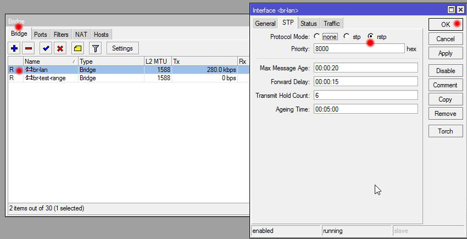Viewport: 467px width, 239px height.
Task: Click the 'running' status bar entry
Action: point(357,231)
